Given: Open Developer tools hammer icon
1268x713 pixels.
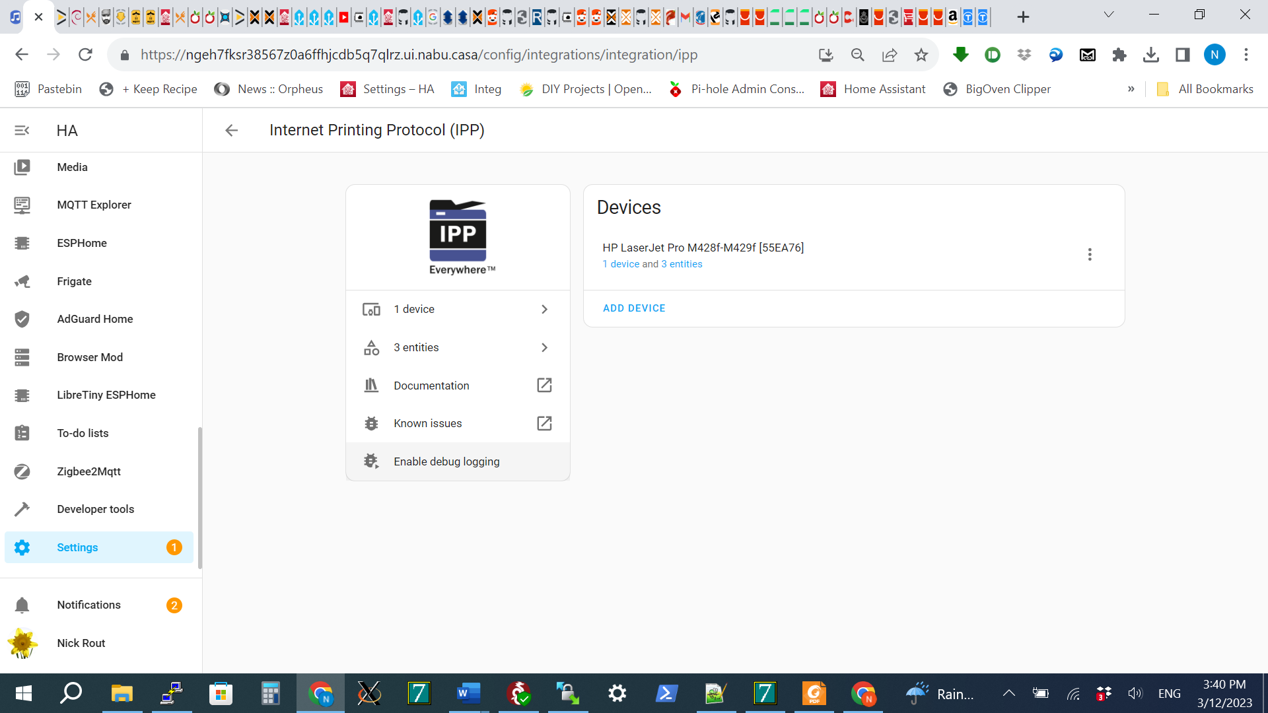Looking at the screenshot, I should point(22,509).
